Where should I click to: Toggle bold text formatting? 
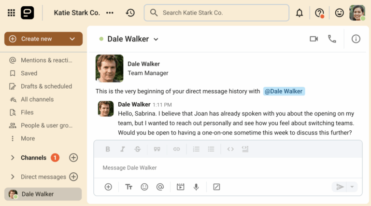(108, 149)
